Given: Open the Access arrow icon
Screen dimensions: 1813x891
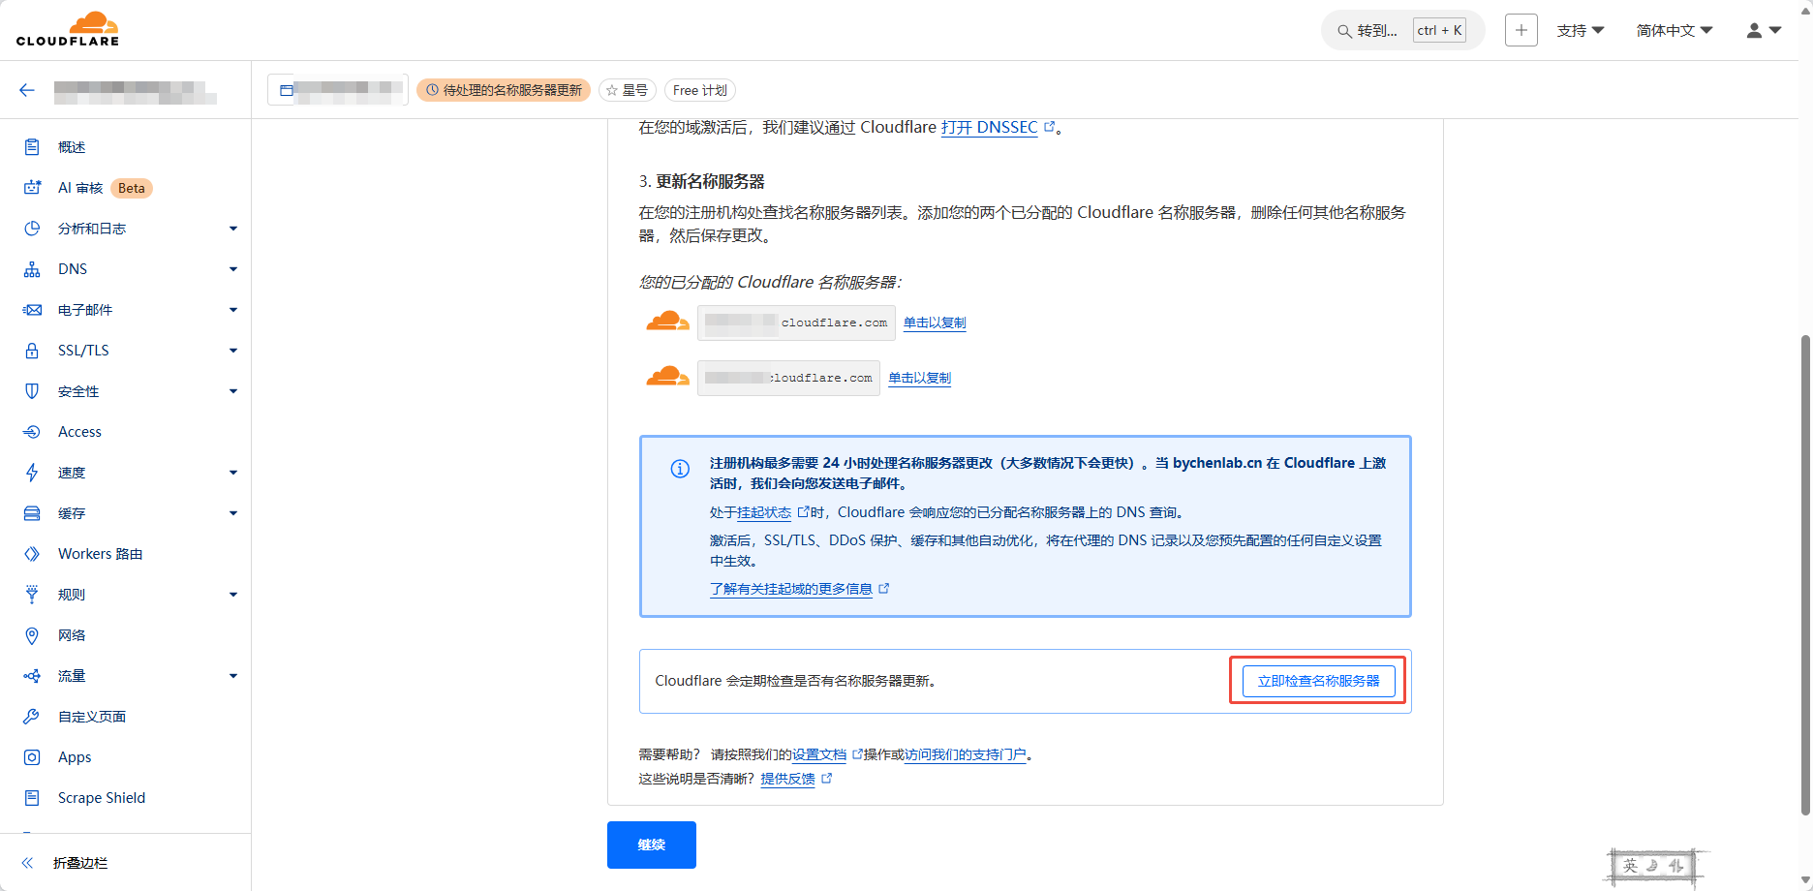Looking at the screenshot, I should click(32, 432).
